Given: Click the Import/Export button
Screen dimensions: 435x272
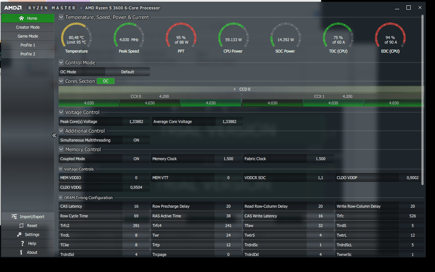Looking at the screenshot, I should (27, 217).
